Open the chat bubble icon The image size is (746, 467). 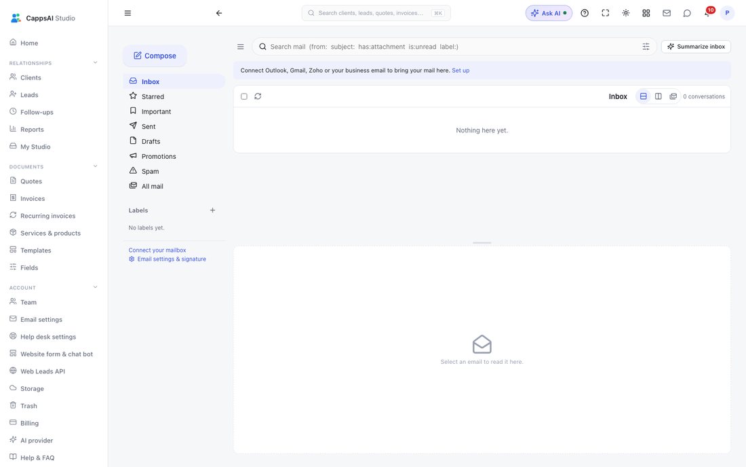coord(687,14)
